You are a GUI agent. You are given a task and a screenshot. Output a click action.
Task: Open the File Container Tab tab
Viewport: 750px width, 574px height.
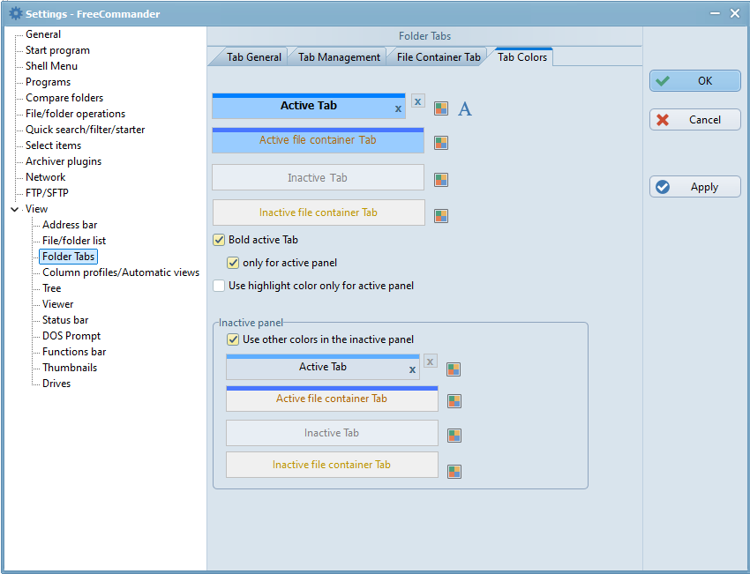[x=439, y=57]
